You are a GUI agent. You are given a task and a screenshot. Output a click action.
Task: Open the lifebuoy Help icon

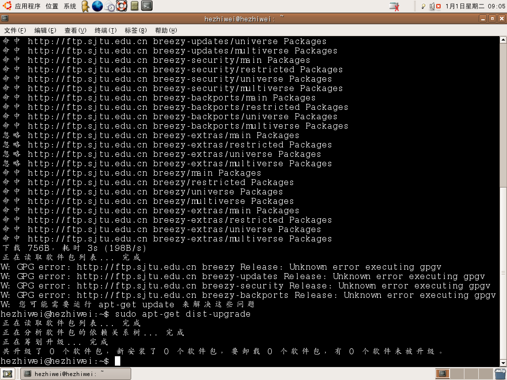[x=122, y=6]
